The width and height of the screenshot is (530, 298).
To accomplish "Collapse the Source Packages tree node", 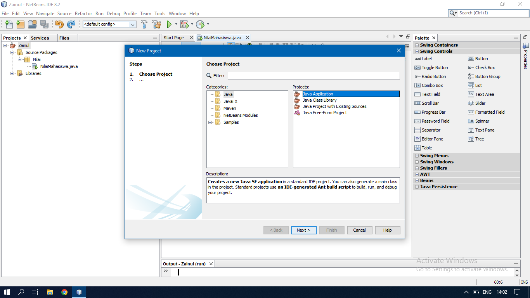I will click(12, 52).
